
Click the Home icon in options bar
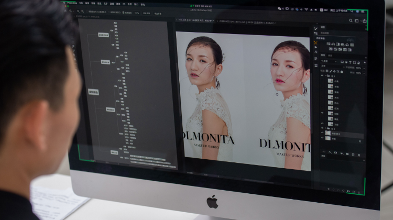click(65, 11)
